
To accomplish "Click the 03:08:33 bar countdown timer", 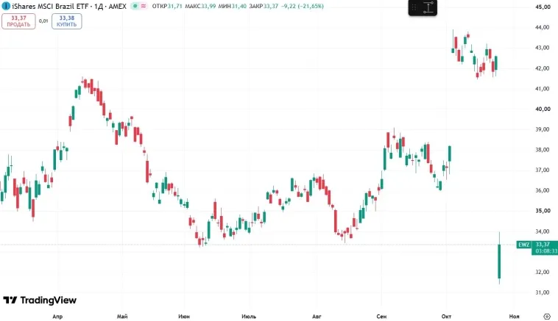I will click(546, 251).
